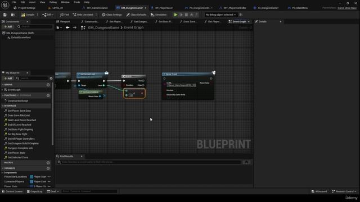Click the Stop playback control
The image size is (360, 202).
pos(186,15)
